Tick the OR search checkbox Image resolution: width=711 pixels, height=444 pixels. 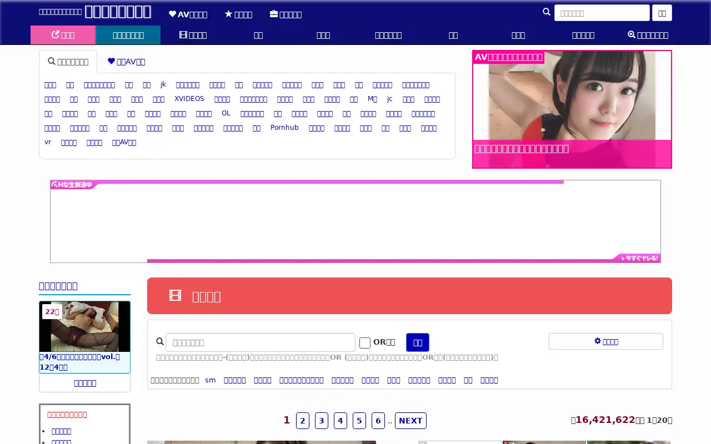click(x=365, y=343)
